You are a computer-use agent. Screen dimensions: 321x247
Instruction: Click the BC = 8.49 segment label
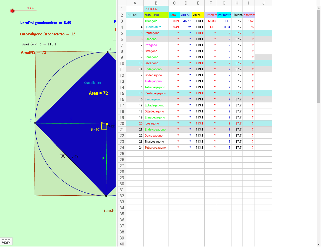point(69,156)
